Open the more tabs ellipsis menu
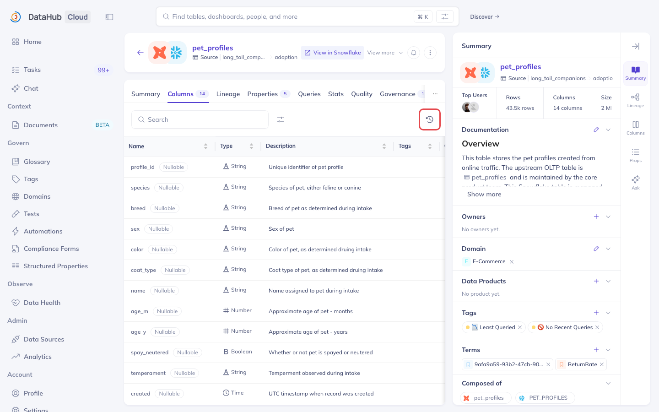This screenshot has height=412, width=659. pos(435,94)
